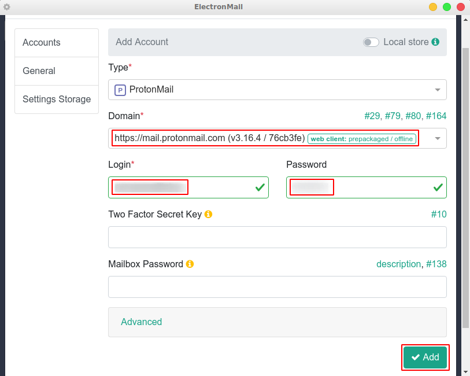This screenshot has height=376, width=470.
Task: Click the Mailbox Password info icon
Action: 190,264
